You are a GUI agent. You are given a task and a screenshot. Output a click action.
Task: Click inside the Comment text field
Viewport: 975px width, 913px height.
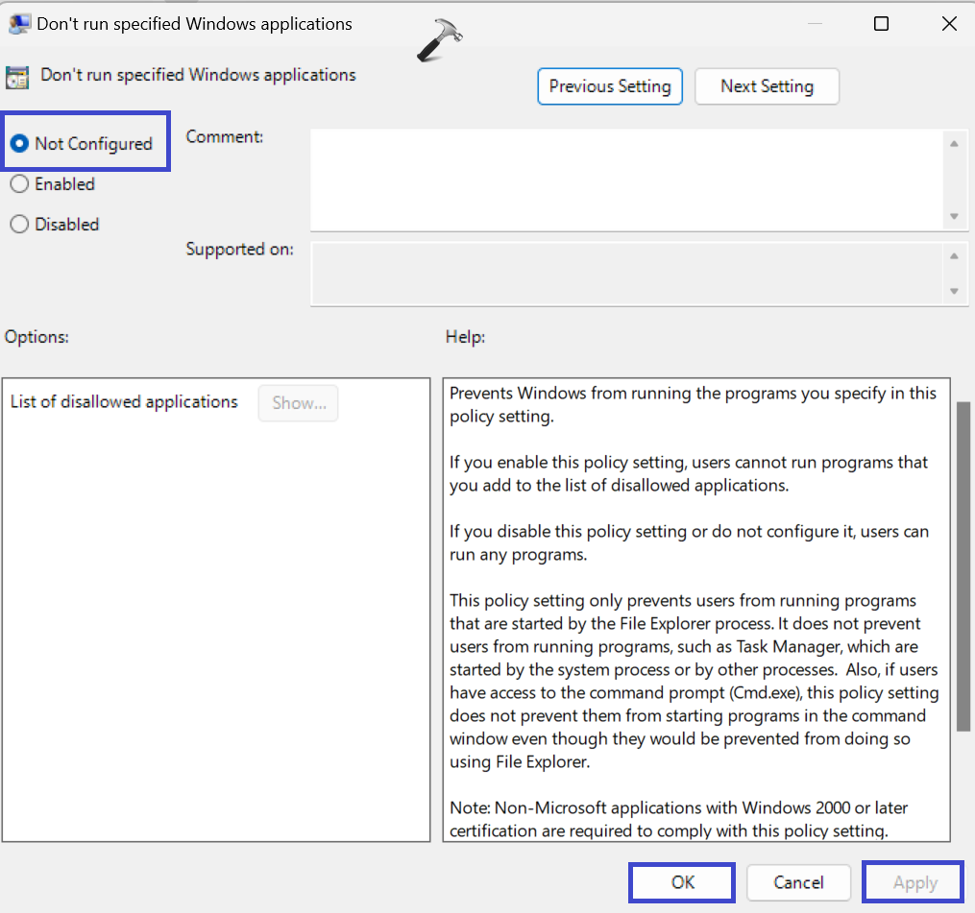point(624,180)
